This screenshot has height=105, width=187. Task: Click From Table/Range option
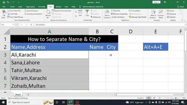coord(15,17)
